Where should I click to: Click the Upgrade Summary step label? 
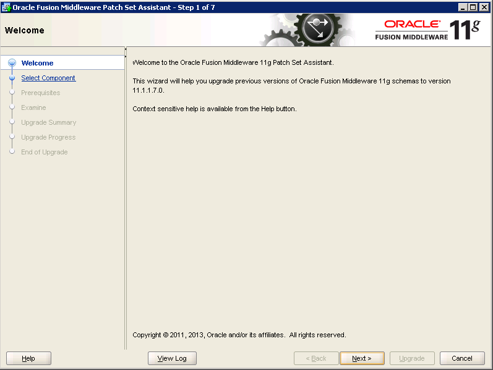point(49,122)
